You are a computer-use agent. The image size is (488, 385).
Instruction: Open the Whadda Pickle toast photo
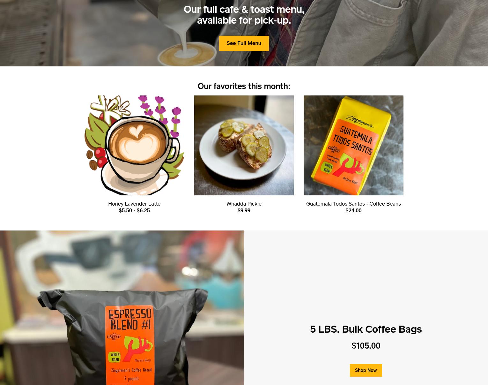point(244,145)
